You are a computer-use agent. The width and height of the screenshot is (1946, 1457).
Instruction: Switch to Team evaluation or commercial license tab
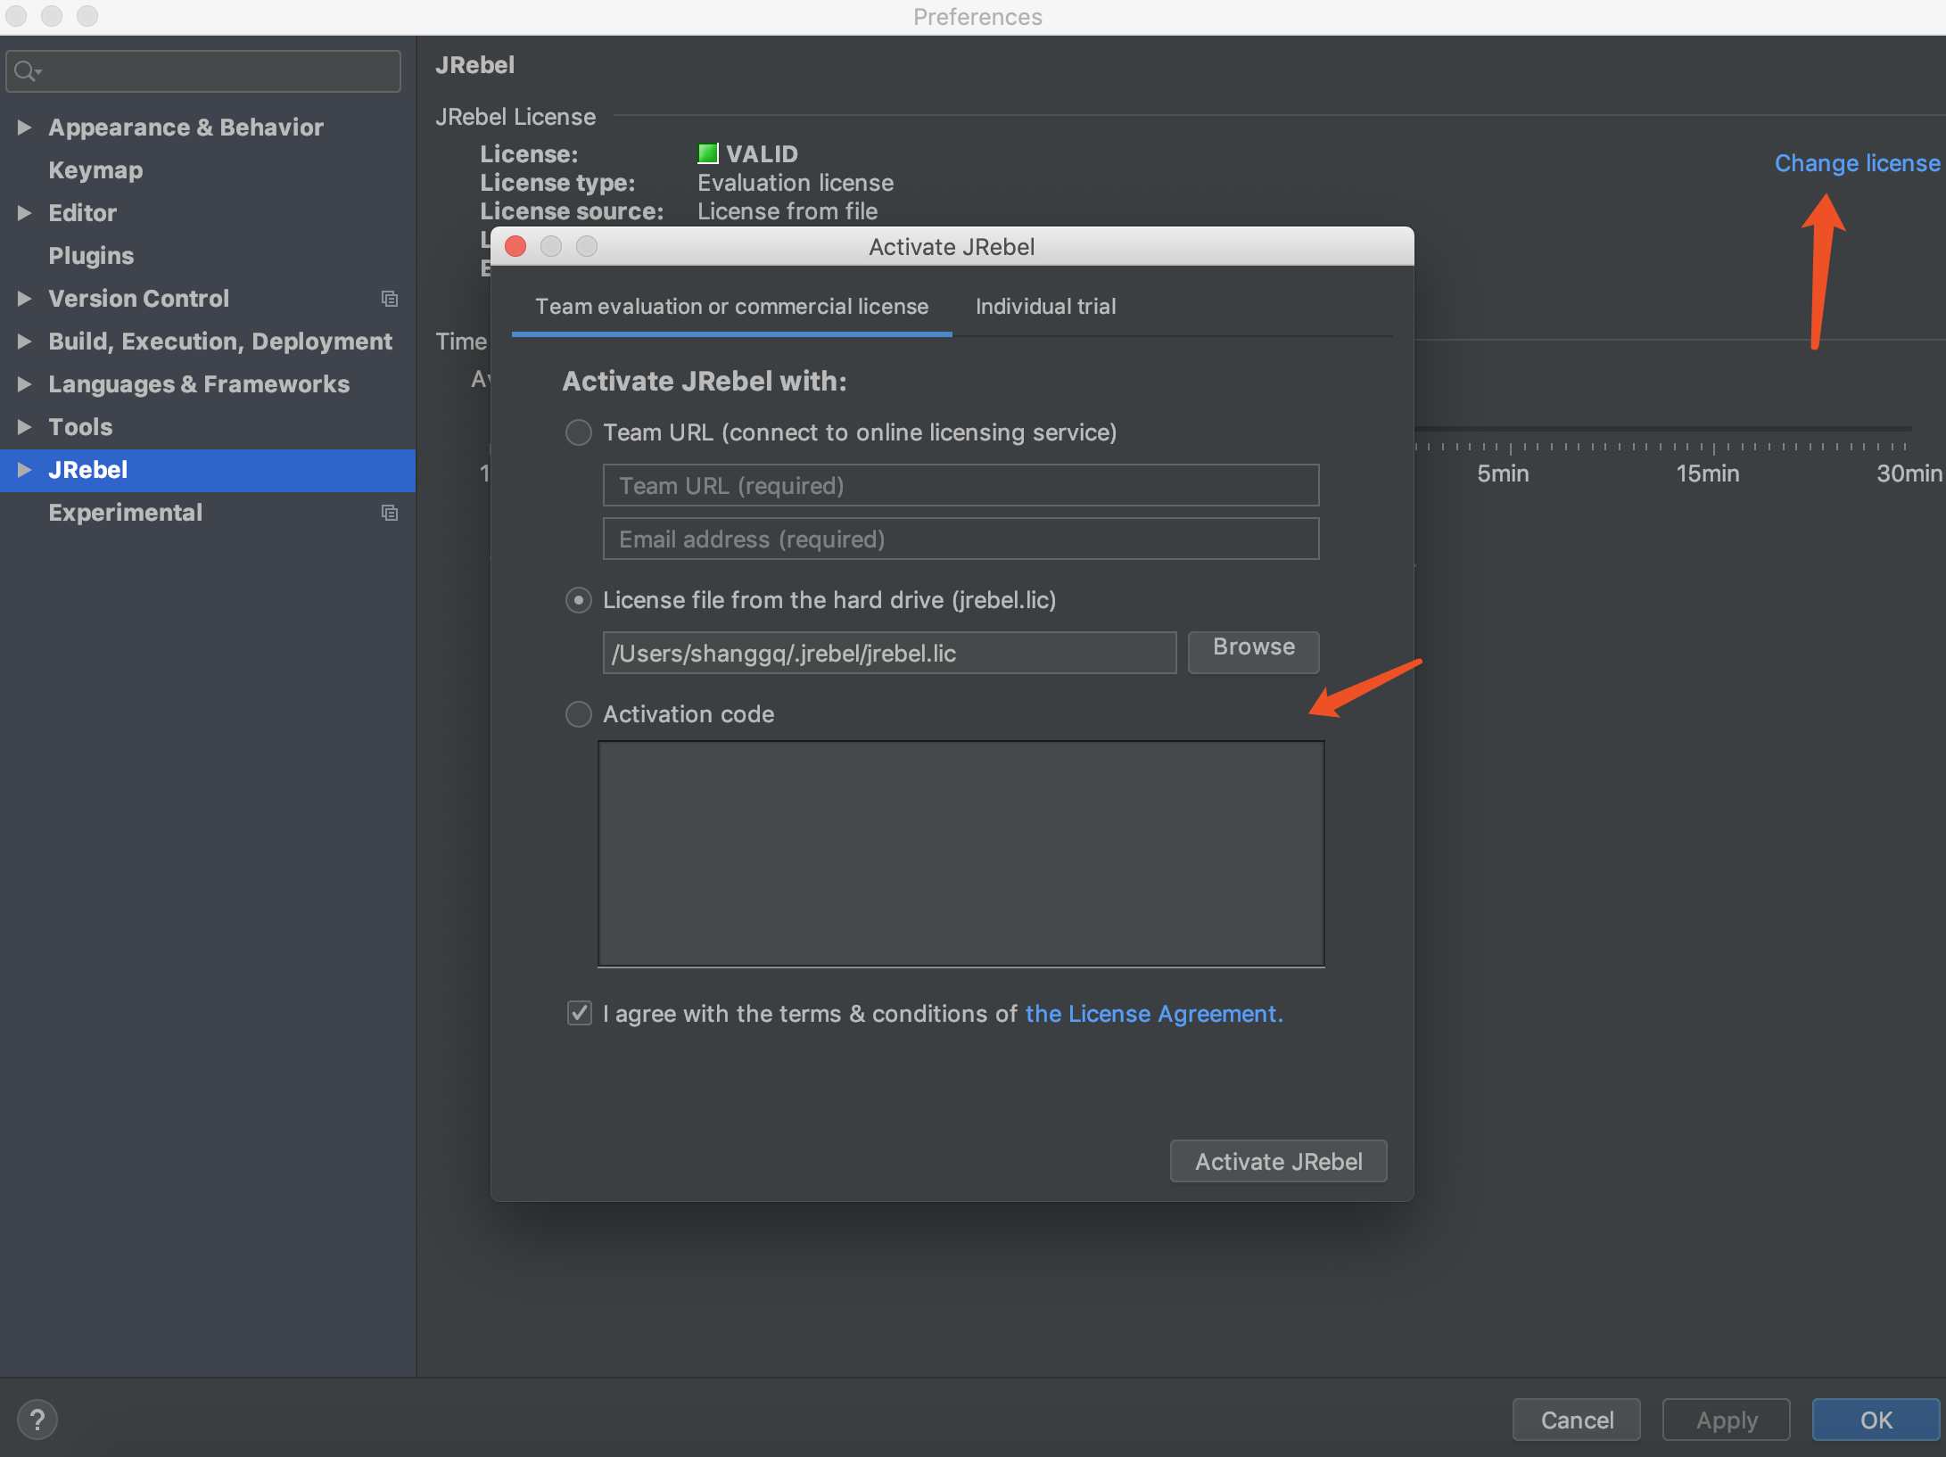(731, 307)
